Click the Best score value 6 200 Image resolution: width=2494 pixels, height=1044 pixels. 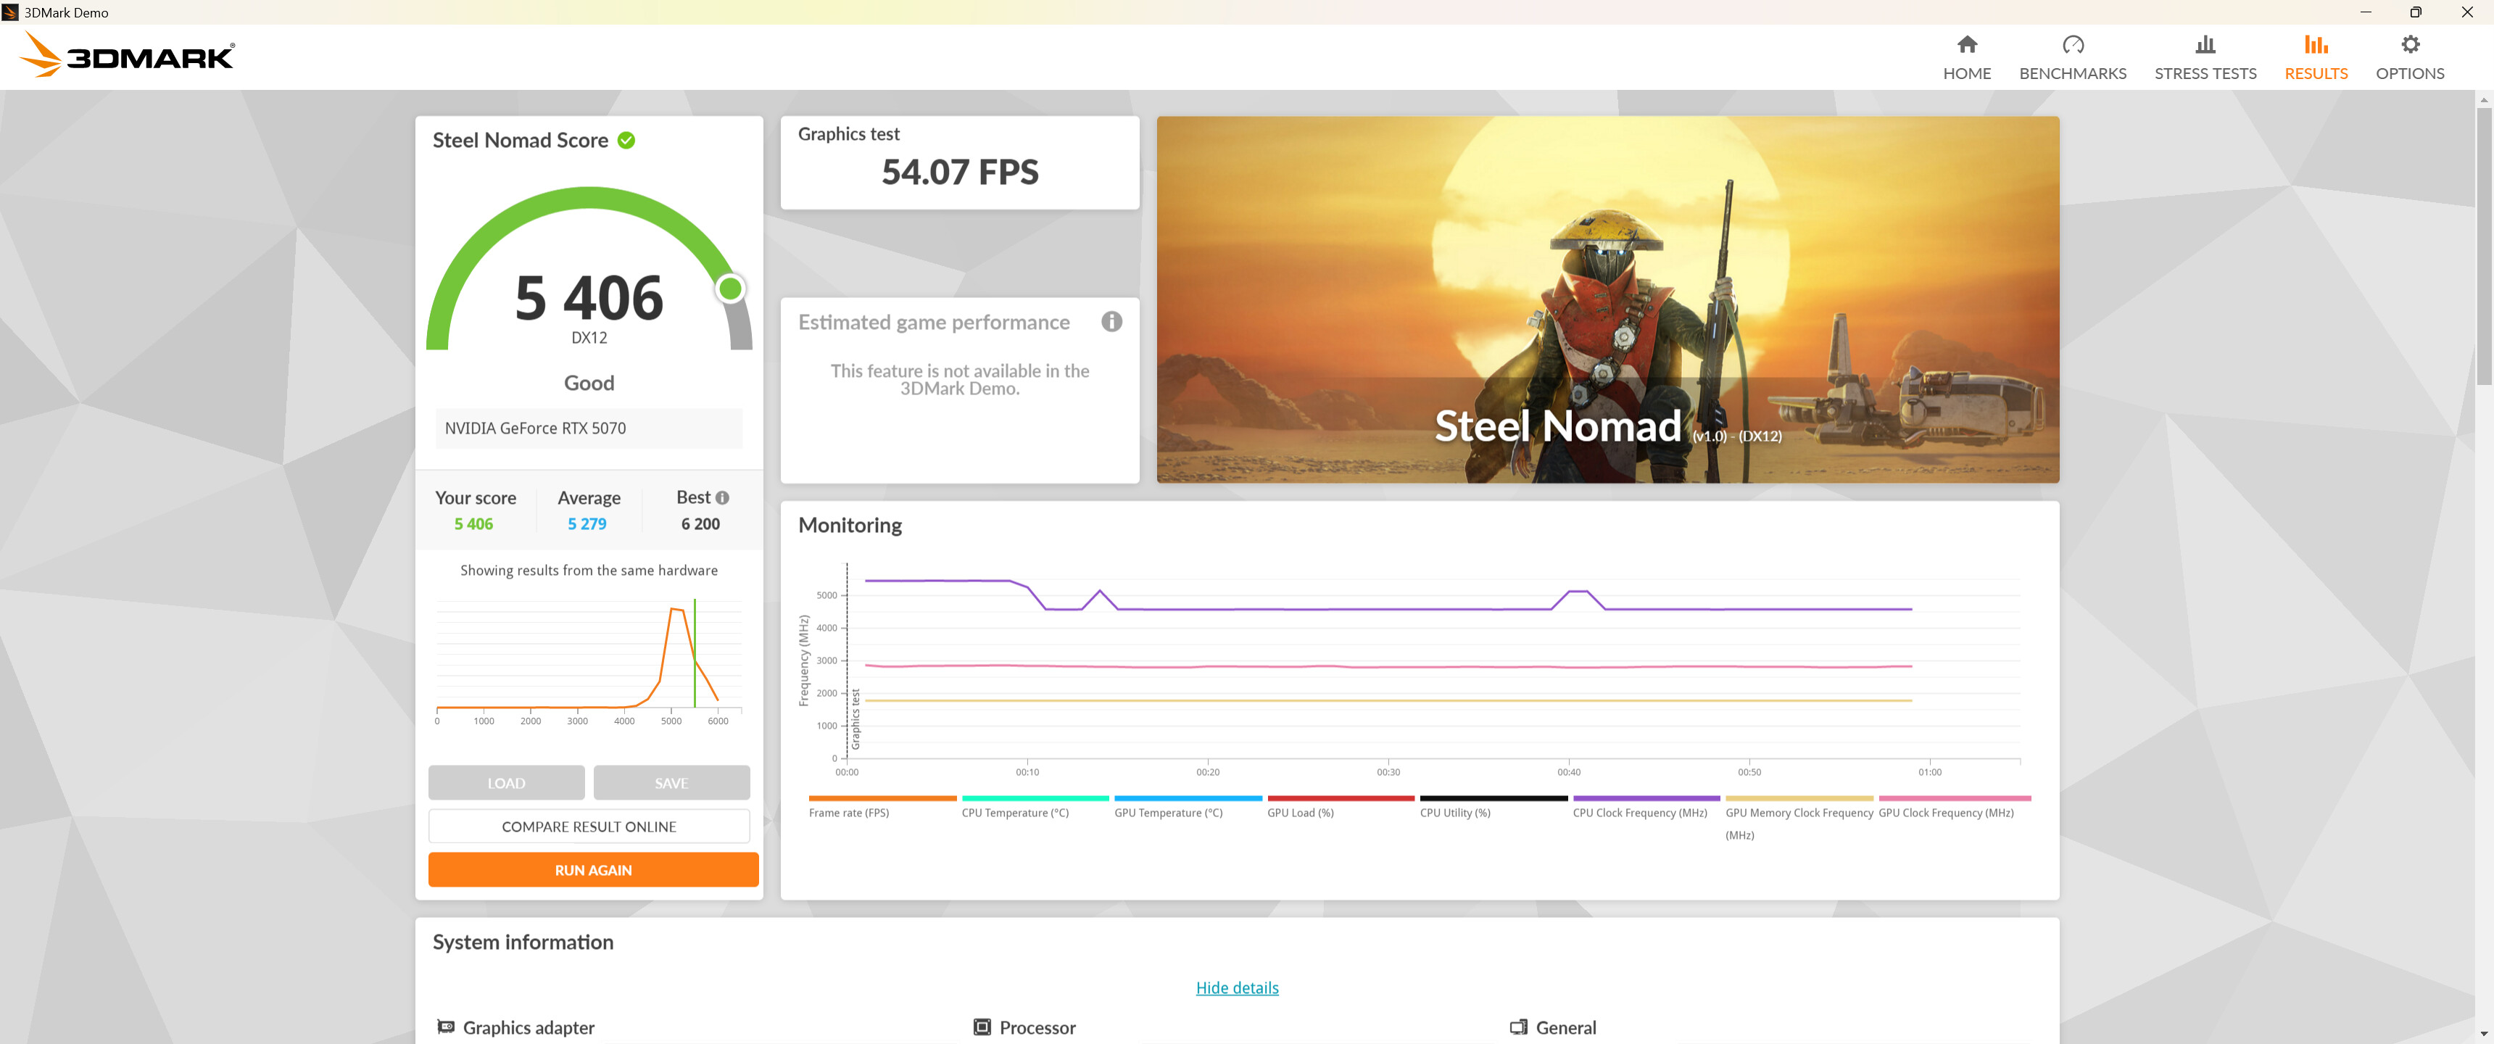click(x=700, y=524)
